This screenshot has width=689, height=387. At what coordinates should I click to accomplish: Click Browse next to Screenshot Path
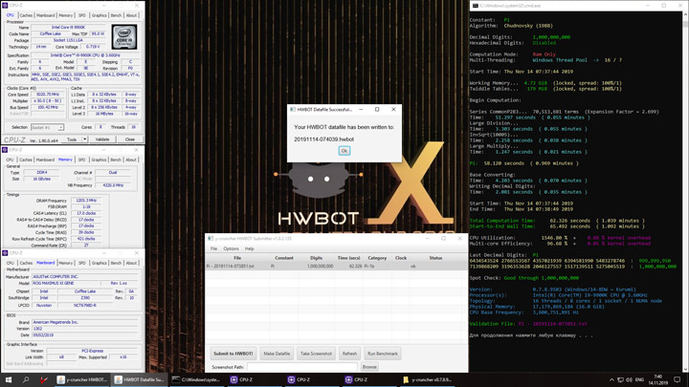click(369, 367)
